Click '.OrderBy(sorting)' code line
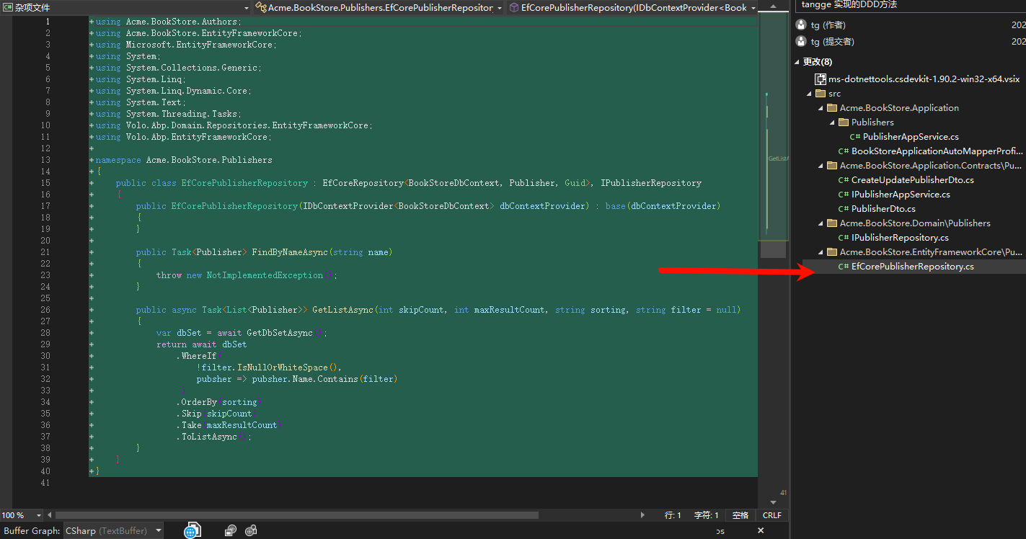The image size is (1026, 539). pyautogui.click(x=219, y=402)
